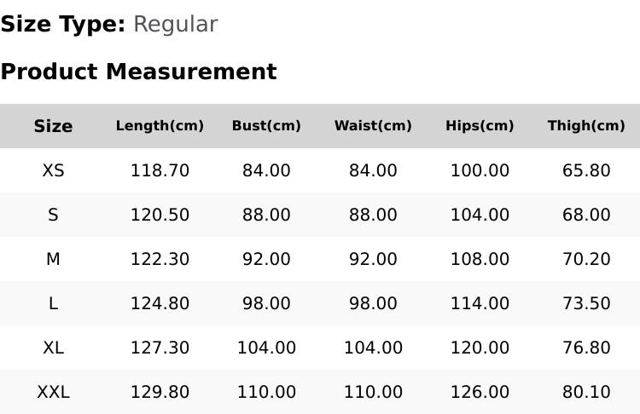Image resolution: width=640 pixels, height=414 pixels.
Task: Select the XXL size row label
Action: tap(53, 393)
